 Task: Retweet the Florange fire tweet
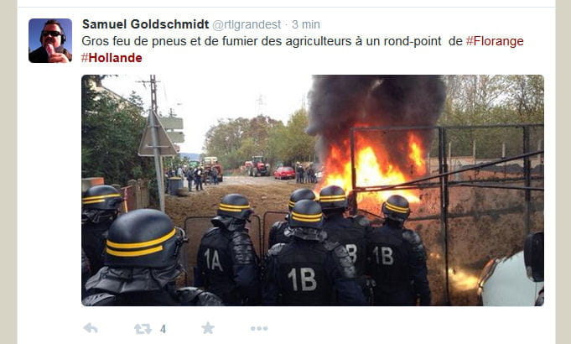coord(143,329)
